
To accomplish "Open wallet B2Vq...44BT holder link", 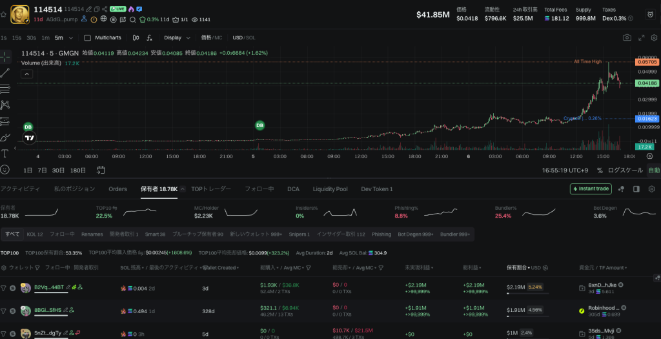I will tap(48, 287).
